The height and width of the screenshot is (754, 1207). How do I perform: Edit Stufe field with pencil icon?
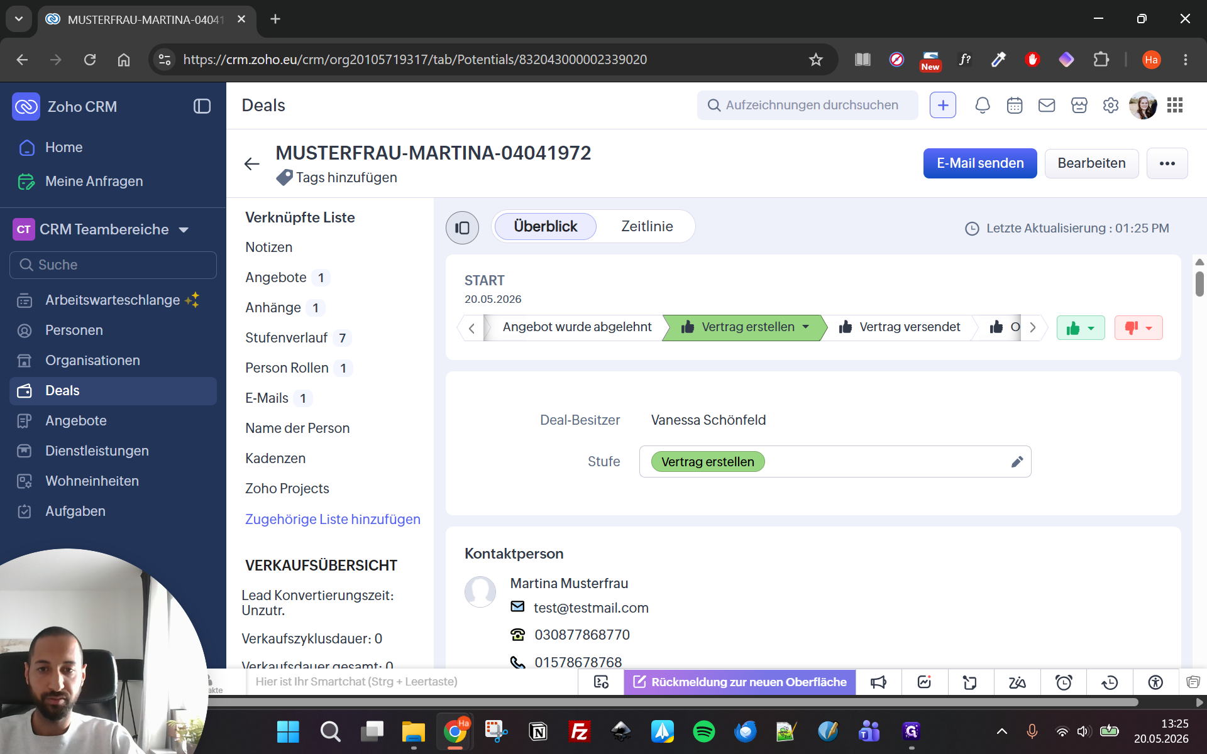click(x=1017, y=462)
